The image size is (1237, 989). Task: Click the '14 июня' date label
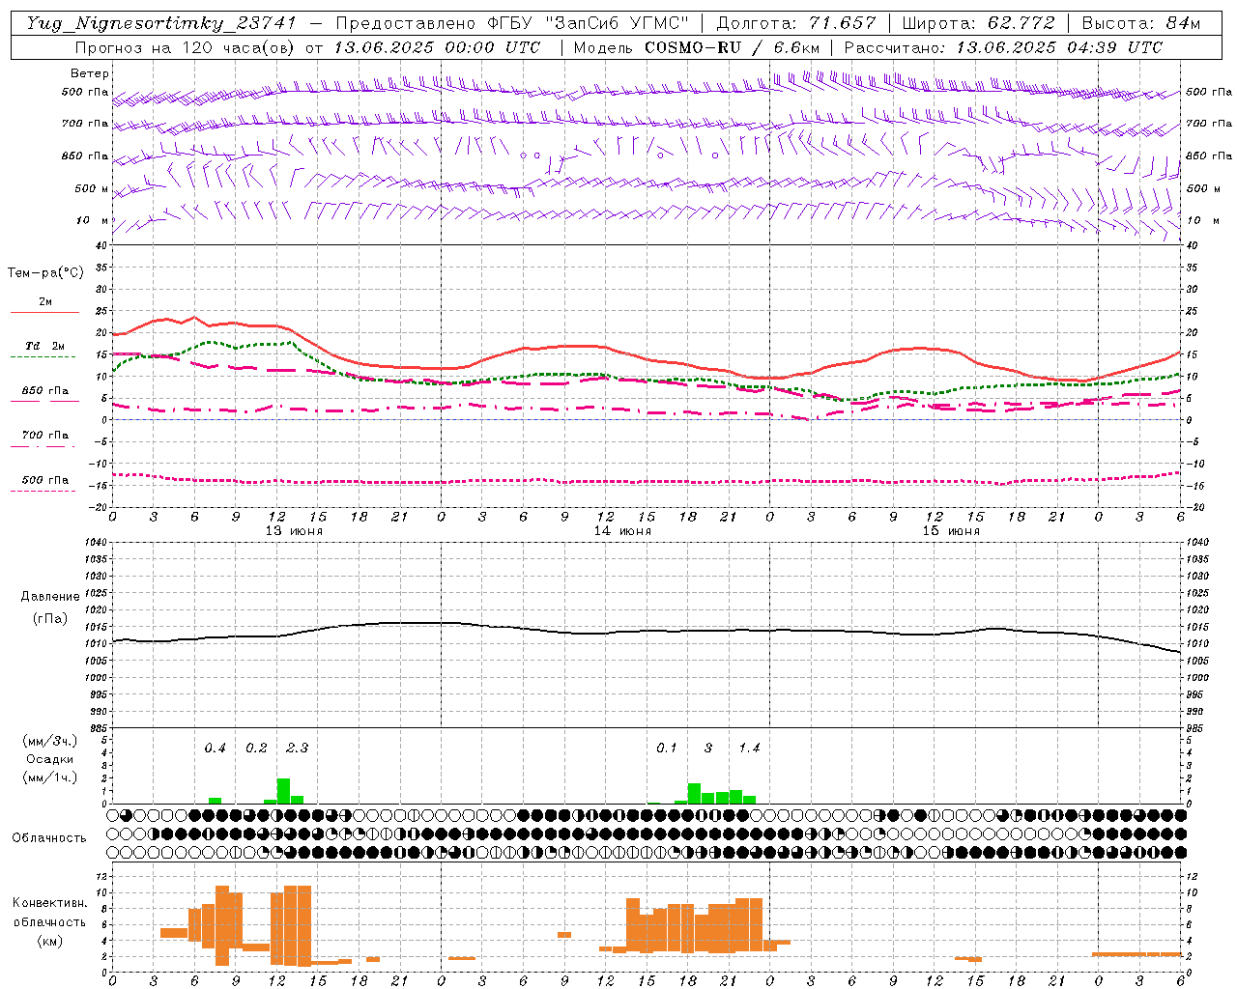coord(622,531)
